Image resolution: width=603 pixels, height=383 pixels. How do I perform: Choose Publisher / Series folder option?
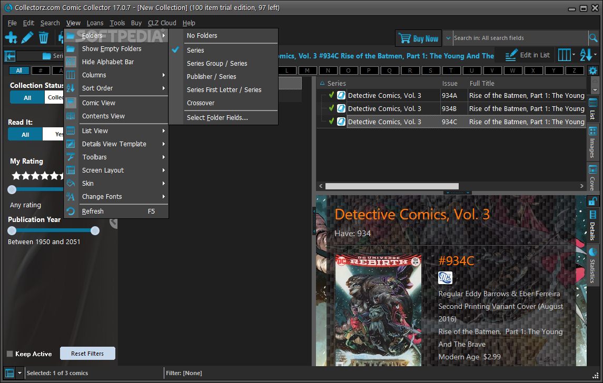(x=223, y=76)
